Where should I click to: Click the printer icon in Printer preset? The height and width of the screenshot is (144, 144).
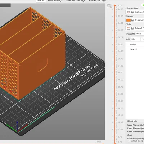(x=129, y=28)
